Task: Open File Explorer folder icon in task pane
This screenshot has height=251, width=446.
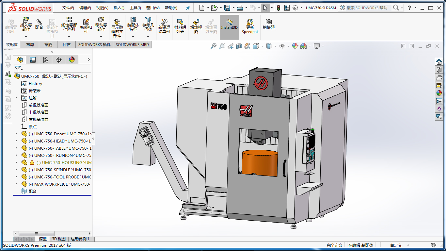Action: 439,77
